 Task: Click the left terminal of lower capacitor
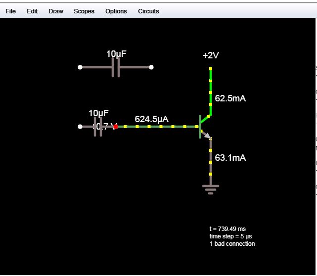[x=80, y=127]
